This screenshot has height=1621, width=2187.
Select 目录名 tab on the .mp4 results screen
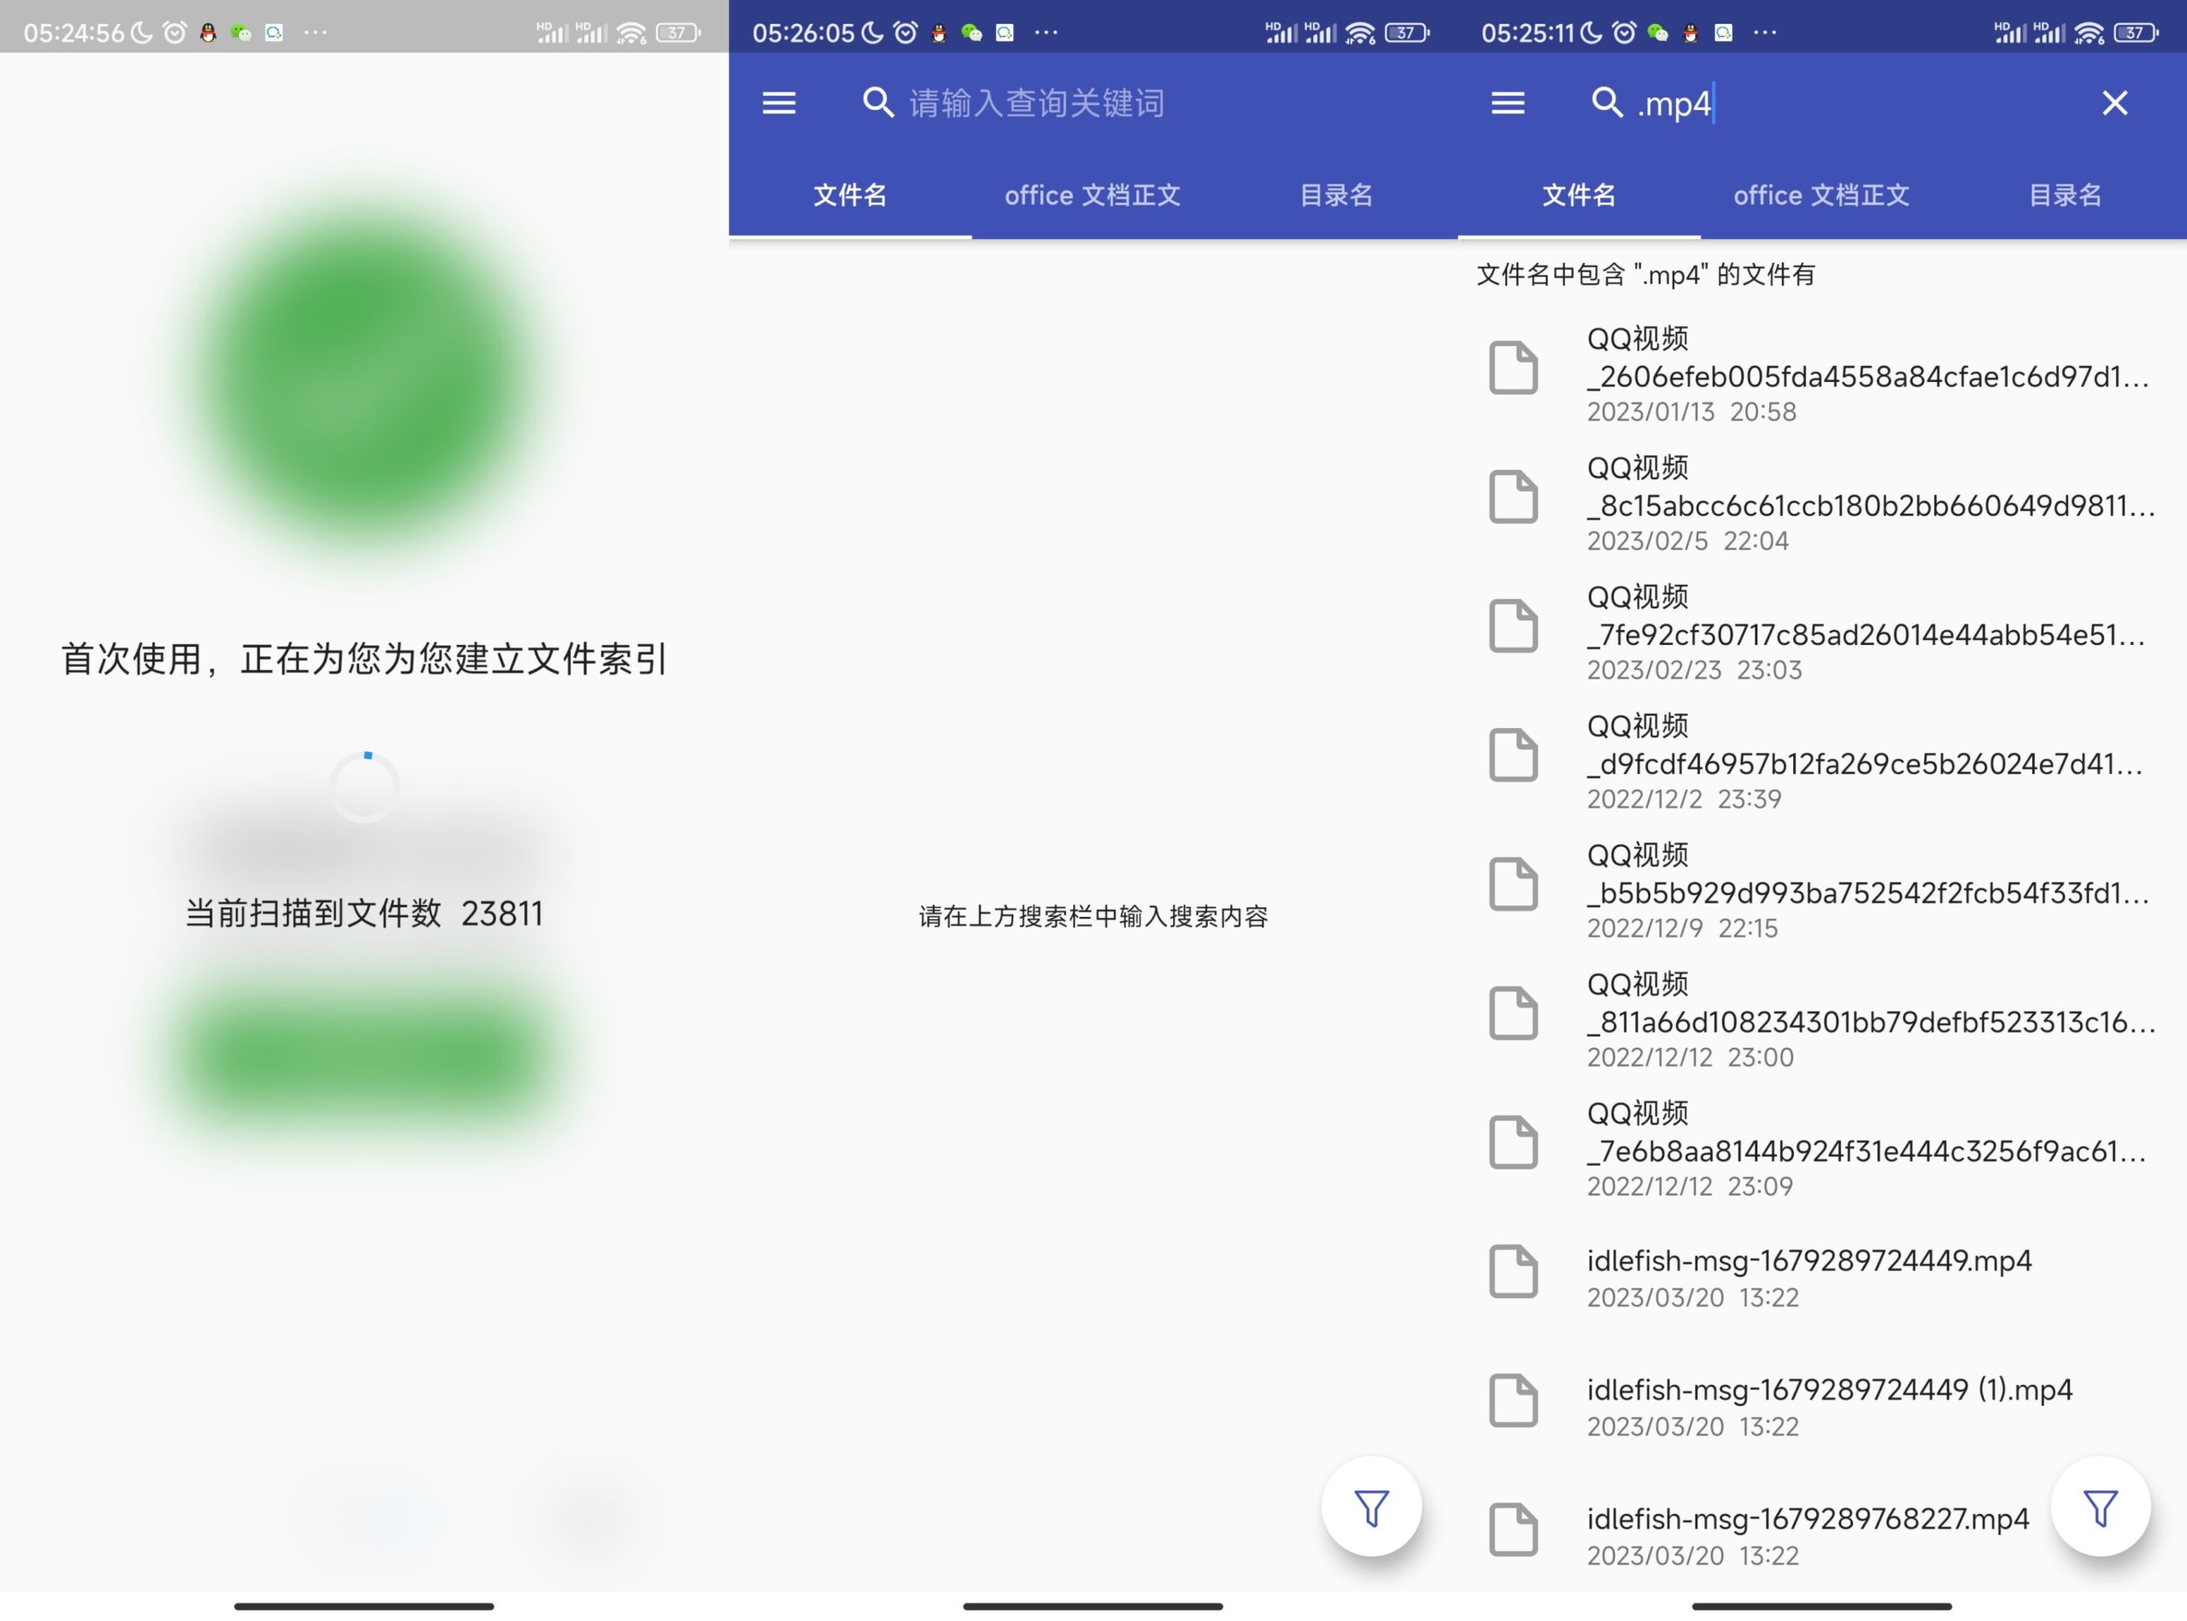click(x=2065, y=196)
